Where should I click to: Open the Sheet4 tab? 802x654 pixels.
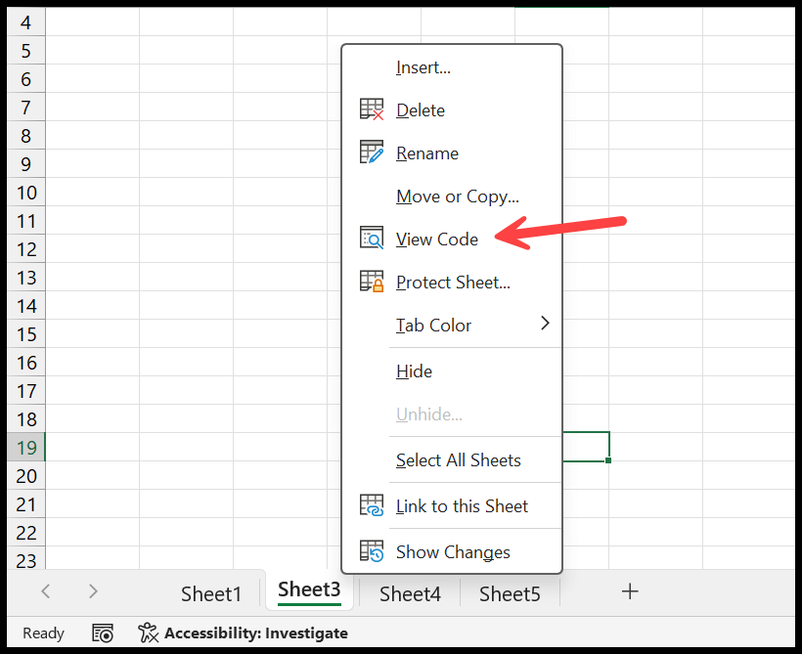click(410, 593)
